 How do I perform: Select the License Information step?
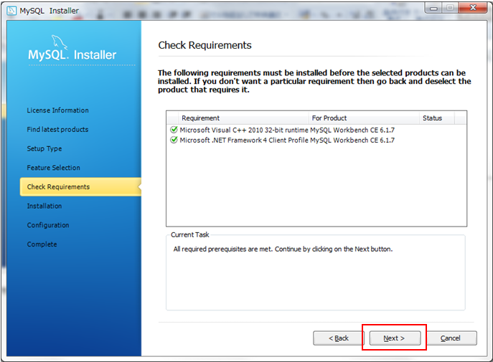point(58,110)
